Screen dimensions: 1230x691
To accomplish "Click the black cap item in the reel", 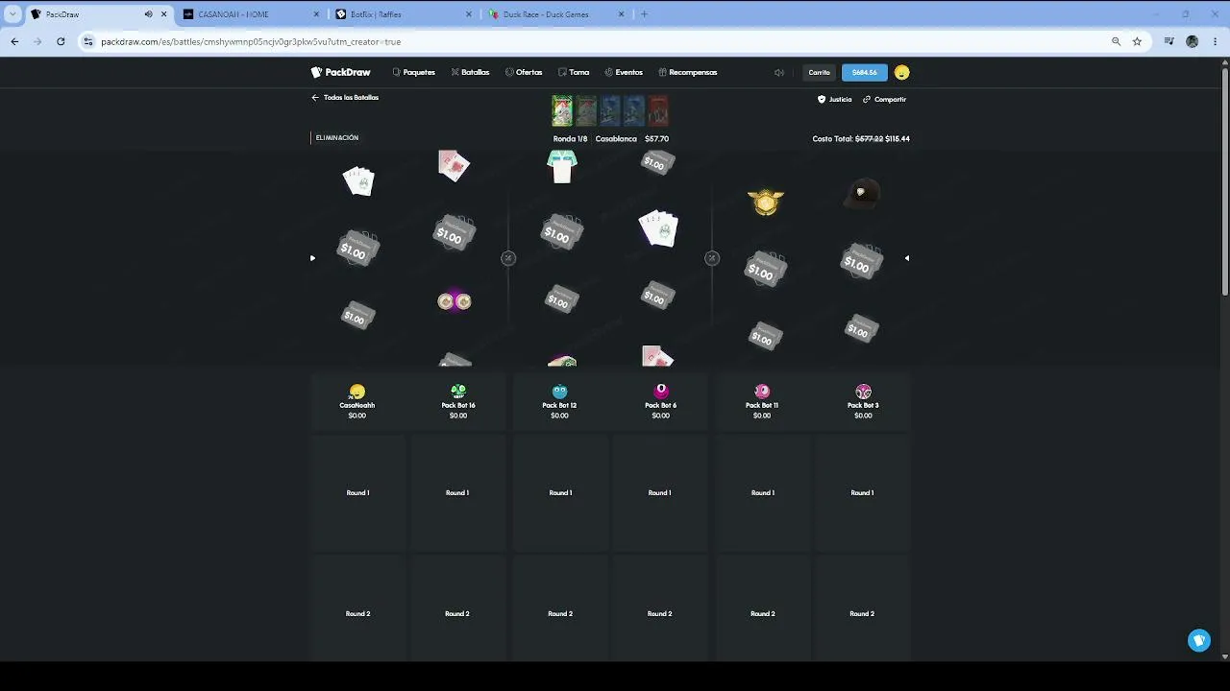I will coord(861,193).
